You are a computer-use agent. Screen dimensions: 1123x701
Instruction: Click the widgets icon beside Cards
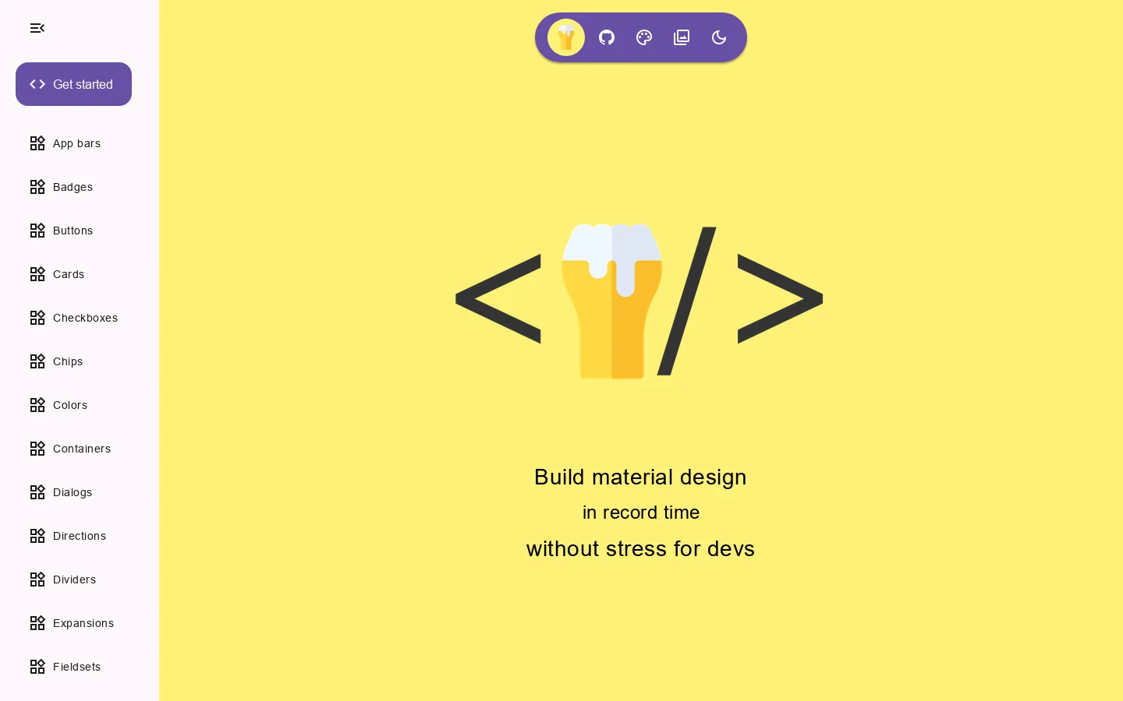tap(37, 274)
